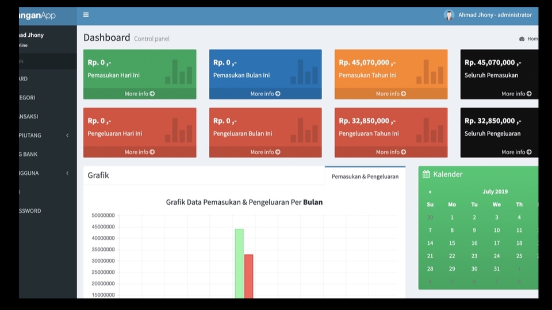Screen dimensions: 552x310
Task: Select July 31 in the calendar
Action: tap(496, 269)
